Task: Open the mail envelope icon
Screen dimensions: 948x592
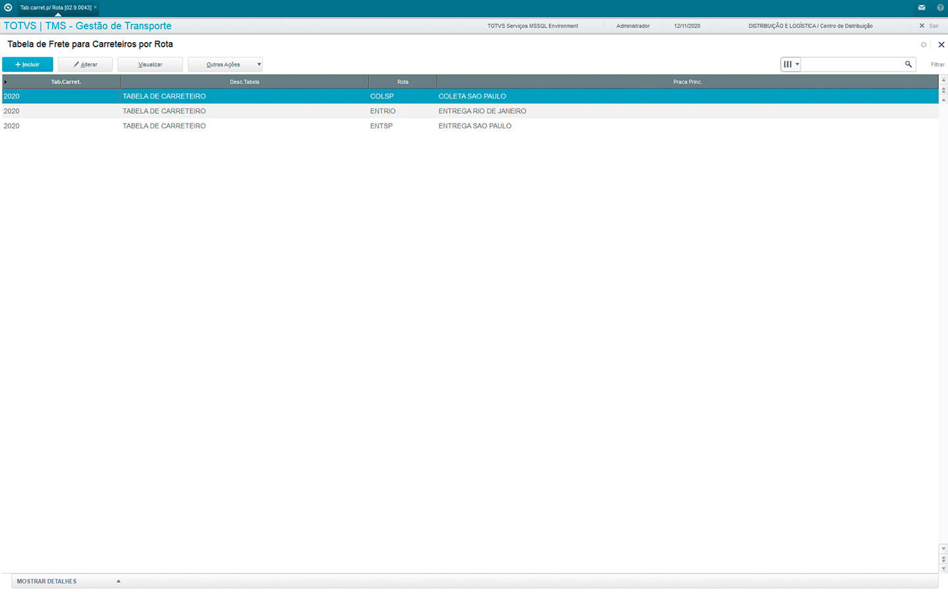Action: point(921,8)
